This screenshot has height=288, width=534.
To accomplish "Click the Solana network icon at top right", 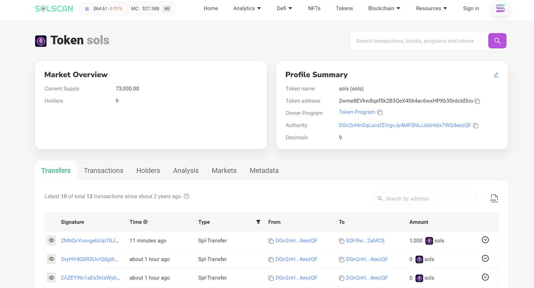I will [x=501, y=8].
